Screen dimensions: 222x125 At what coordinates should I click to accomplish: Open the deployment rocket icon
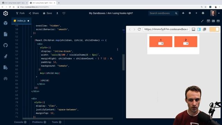pos(6,56)
